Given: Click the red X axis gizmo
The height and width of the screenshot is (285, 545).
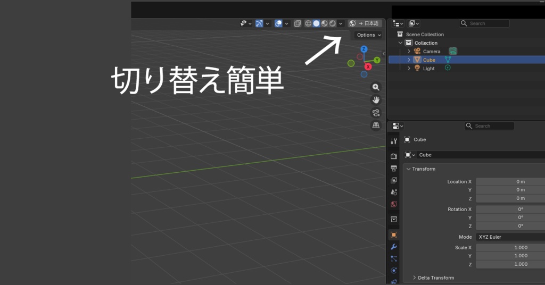Looking at the screenshot, I should tap(368, 66).
